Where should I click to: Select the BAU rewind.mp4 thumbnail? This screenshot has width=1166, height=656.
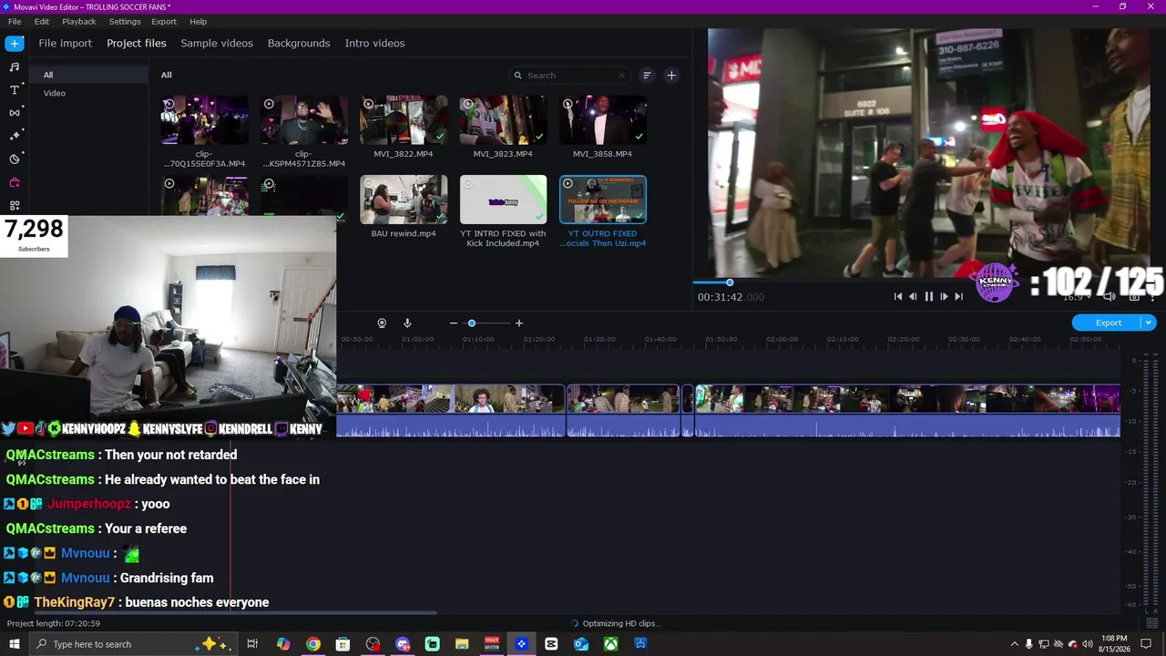click(404, 200)
